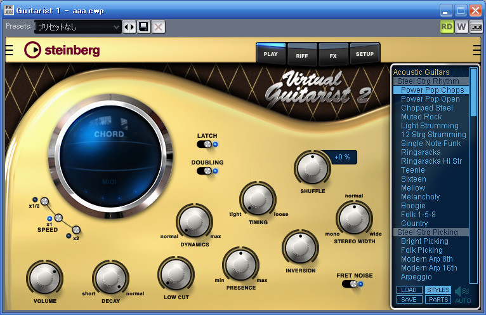Select the x1 speed button
The image size is (486, 315).
58,218
